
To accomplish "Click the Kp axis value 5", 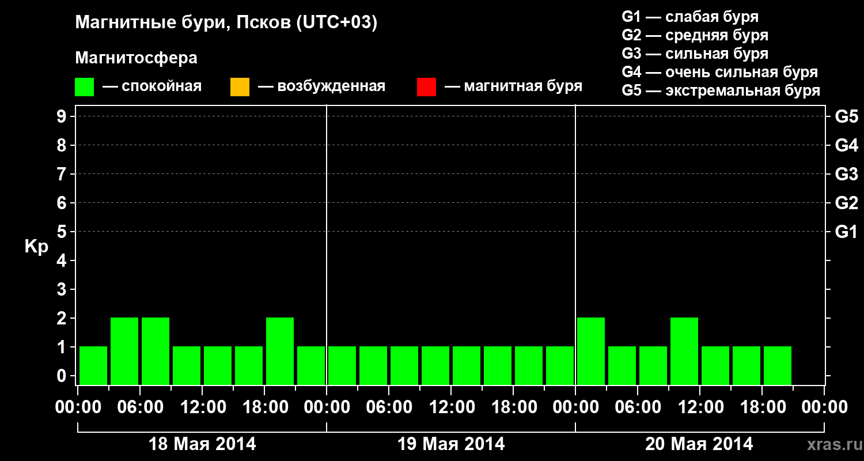I will pos(63,232).
